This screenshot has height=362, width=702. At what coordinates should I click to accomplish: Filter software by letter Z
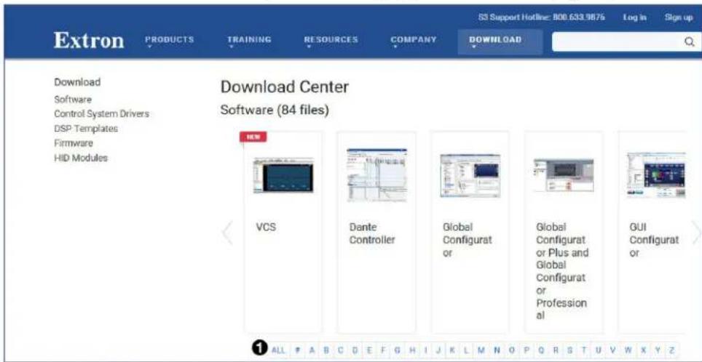(671, 350)
